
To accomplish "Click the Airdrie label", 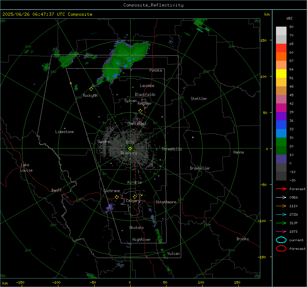I will click(134, 182).
